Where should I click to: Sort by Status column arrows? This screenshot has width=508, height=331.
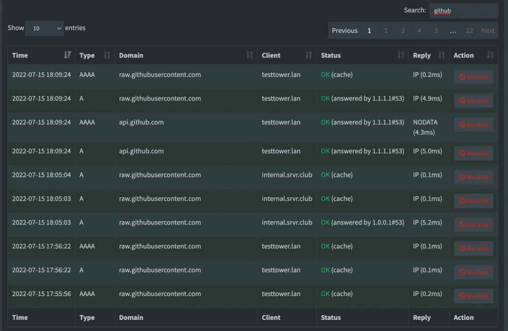click(x=401, y=55)
